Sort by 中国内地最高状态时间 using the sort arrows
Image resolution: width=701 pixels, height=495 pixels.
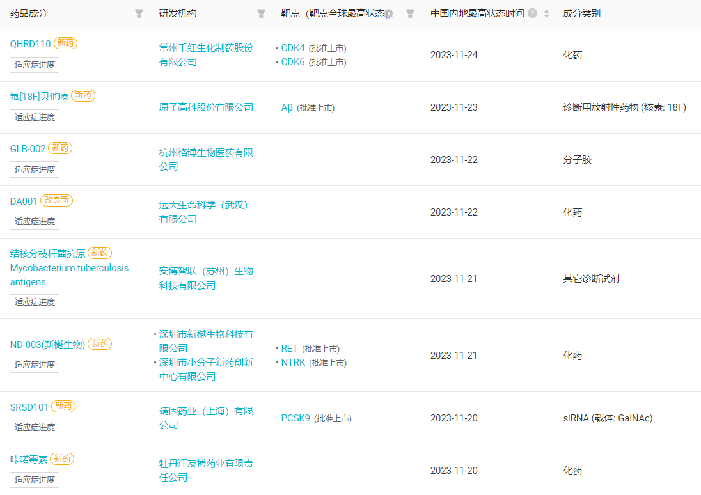pos(546,13)
